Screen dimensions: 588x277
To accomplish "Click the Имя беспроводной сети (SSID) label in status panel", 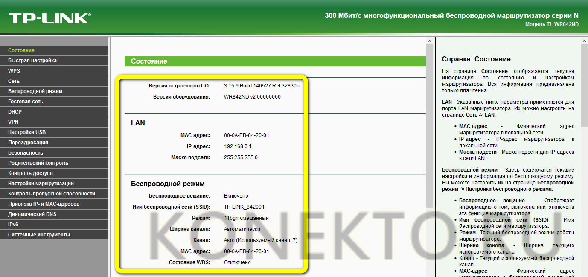I will point(172,207).
